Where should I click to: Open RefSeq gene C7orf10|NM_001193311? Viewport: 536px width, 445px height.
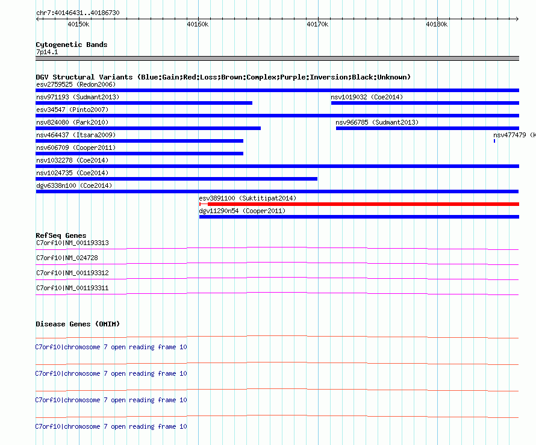[x=72, y=288]
